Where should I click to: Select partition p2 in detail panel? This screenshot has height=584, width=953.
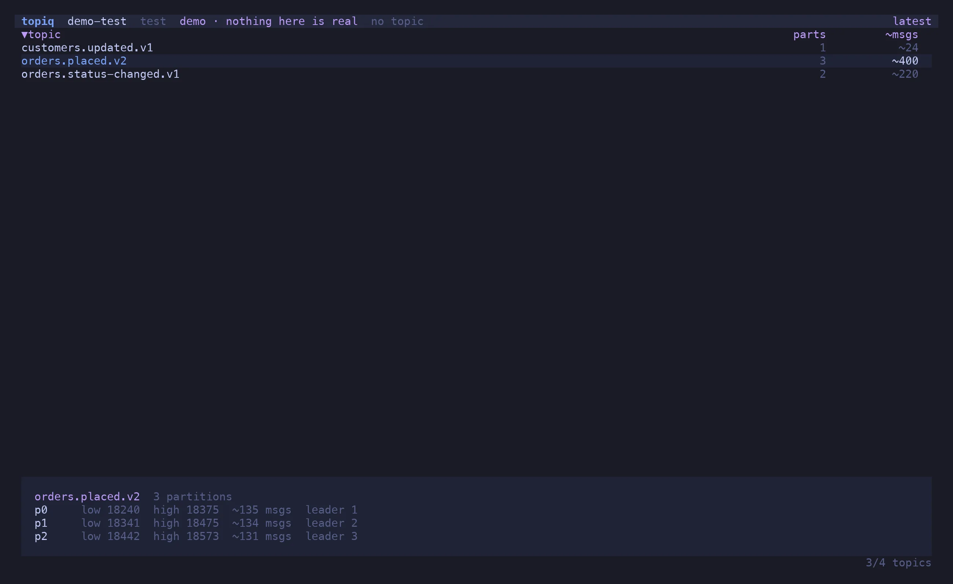(x=41, y=536)
